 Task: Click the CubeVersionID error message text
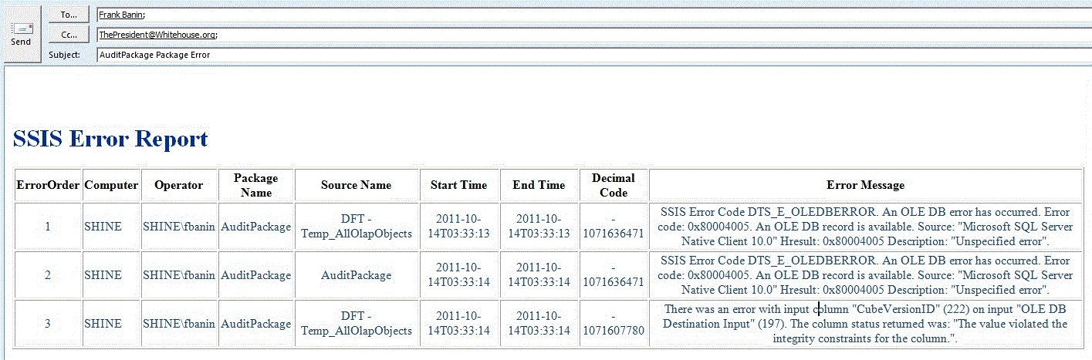click(x=865, y=324)
